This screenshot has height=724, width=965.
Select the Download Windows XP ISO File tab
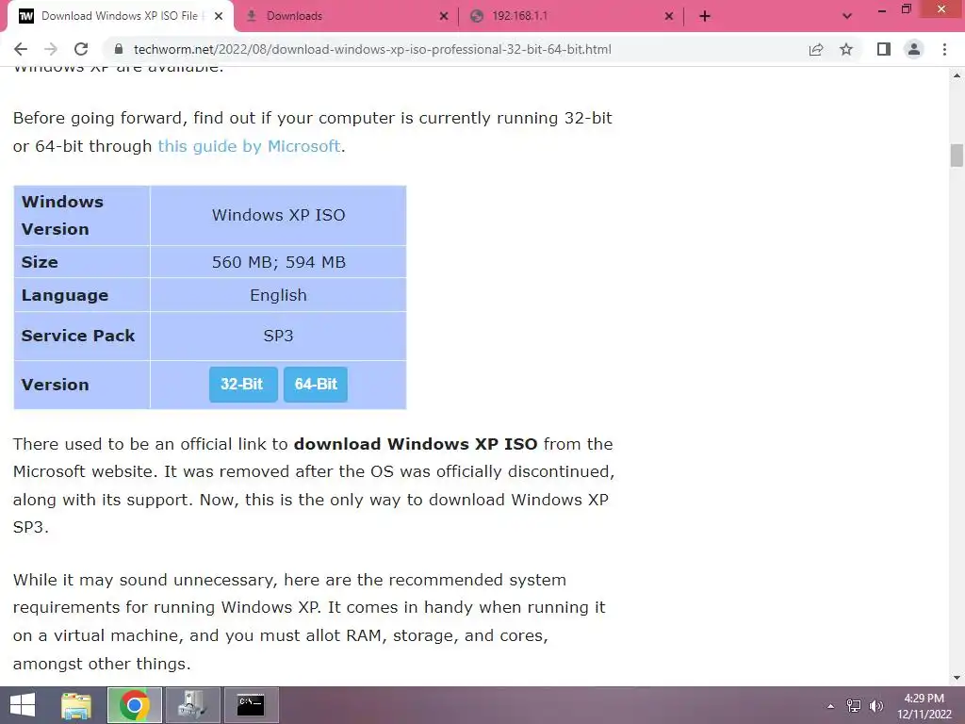click(x=120, y=16)
